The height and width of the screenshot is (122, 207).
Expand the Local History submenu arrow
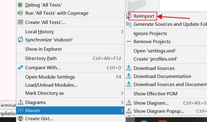tap(122, 31)
